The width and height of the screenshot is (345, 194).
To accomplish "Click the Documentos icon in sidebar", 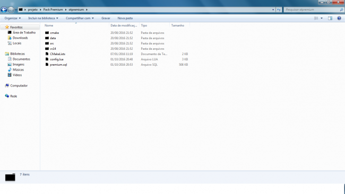I will point(10,59).
